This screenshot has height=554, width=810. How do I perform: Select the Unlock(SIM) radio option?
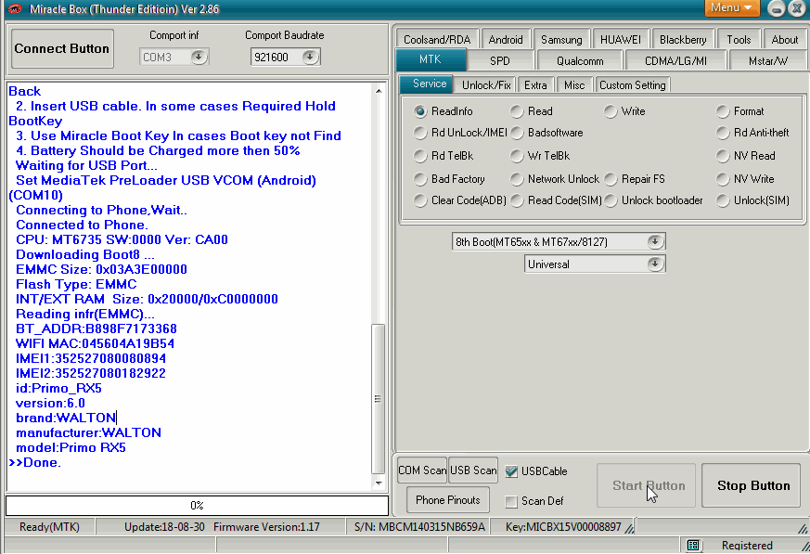click(723, 200)
